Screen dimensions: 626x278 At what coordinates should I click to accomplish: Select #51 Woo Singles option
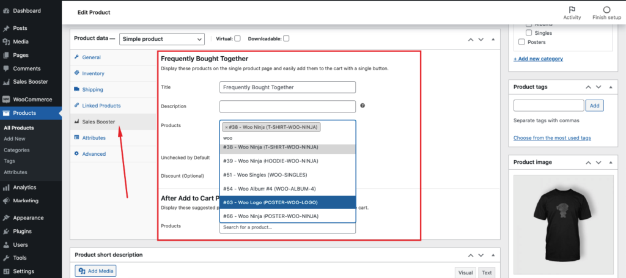[287, 175]
